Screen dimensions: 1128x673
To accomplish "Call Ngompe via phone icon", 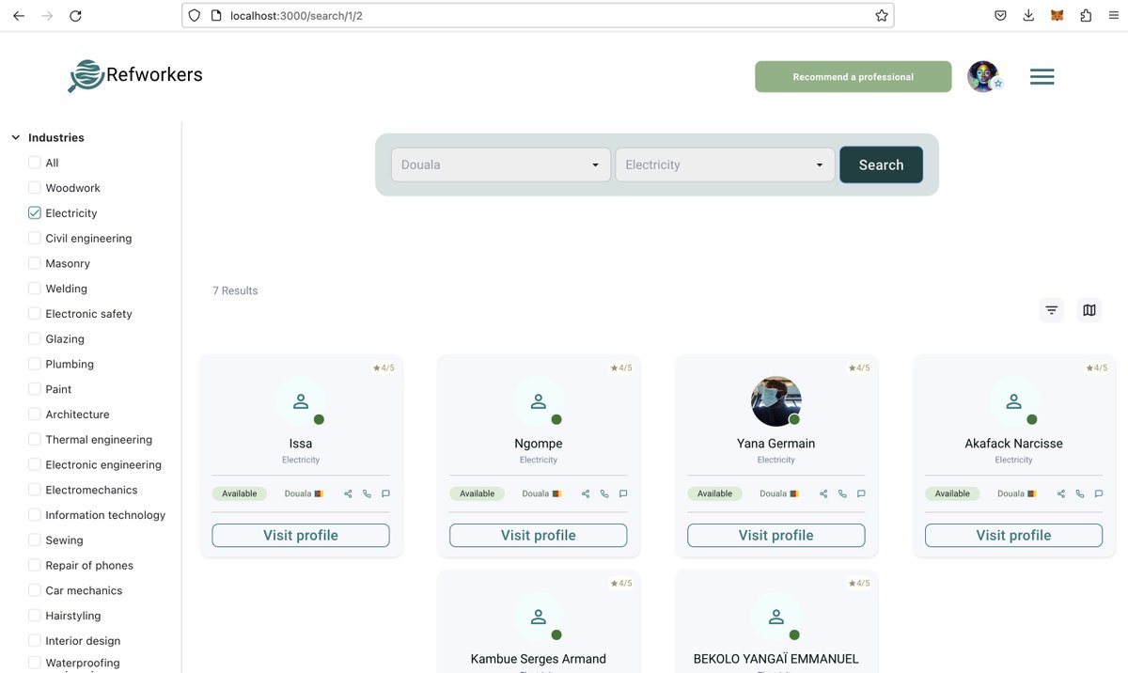I will click(x=604, y=493).
